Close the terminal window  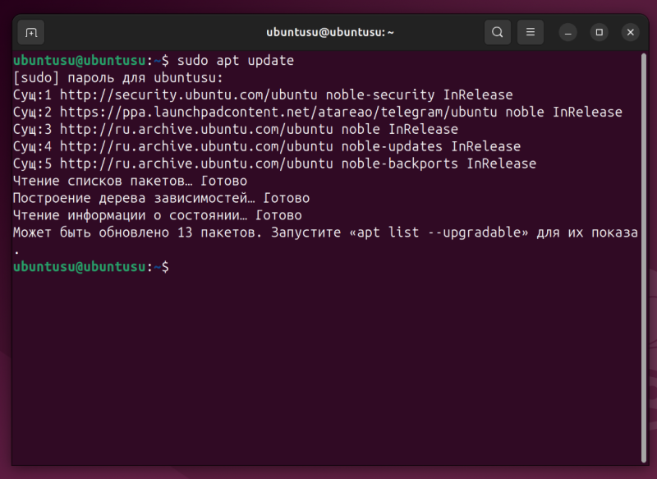pyautogui.click(x=630, y=33)
